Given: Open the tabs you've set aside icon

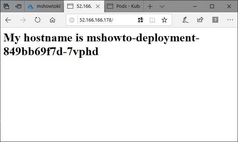Looking at the screenshot, I should (6, 6).
